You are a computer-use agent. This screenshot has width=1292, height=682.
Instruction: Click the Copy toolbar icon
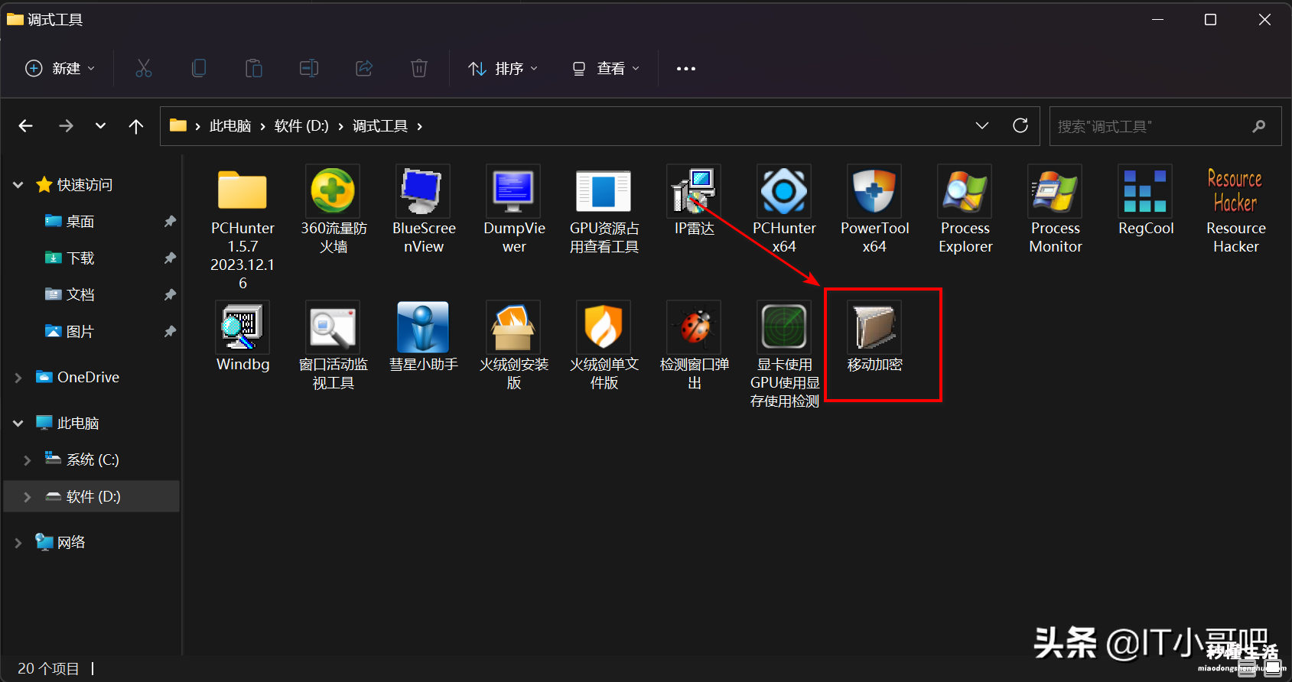199,69
